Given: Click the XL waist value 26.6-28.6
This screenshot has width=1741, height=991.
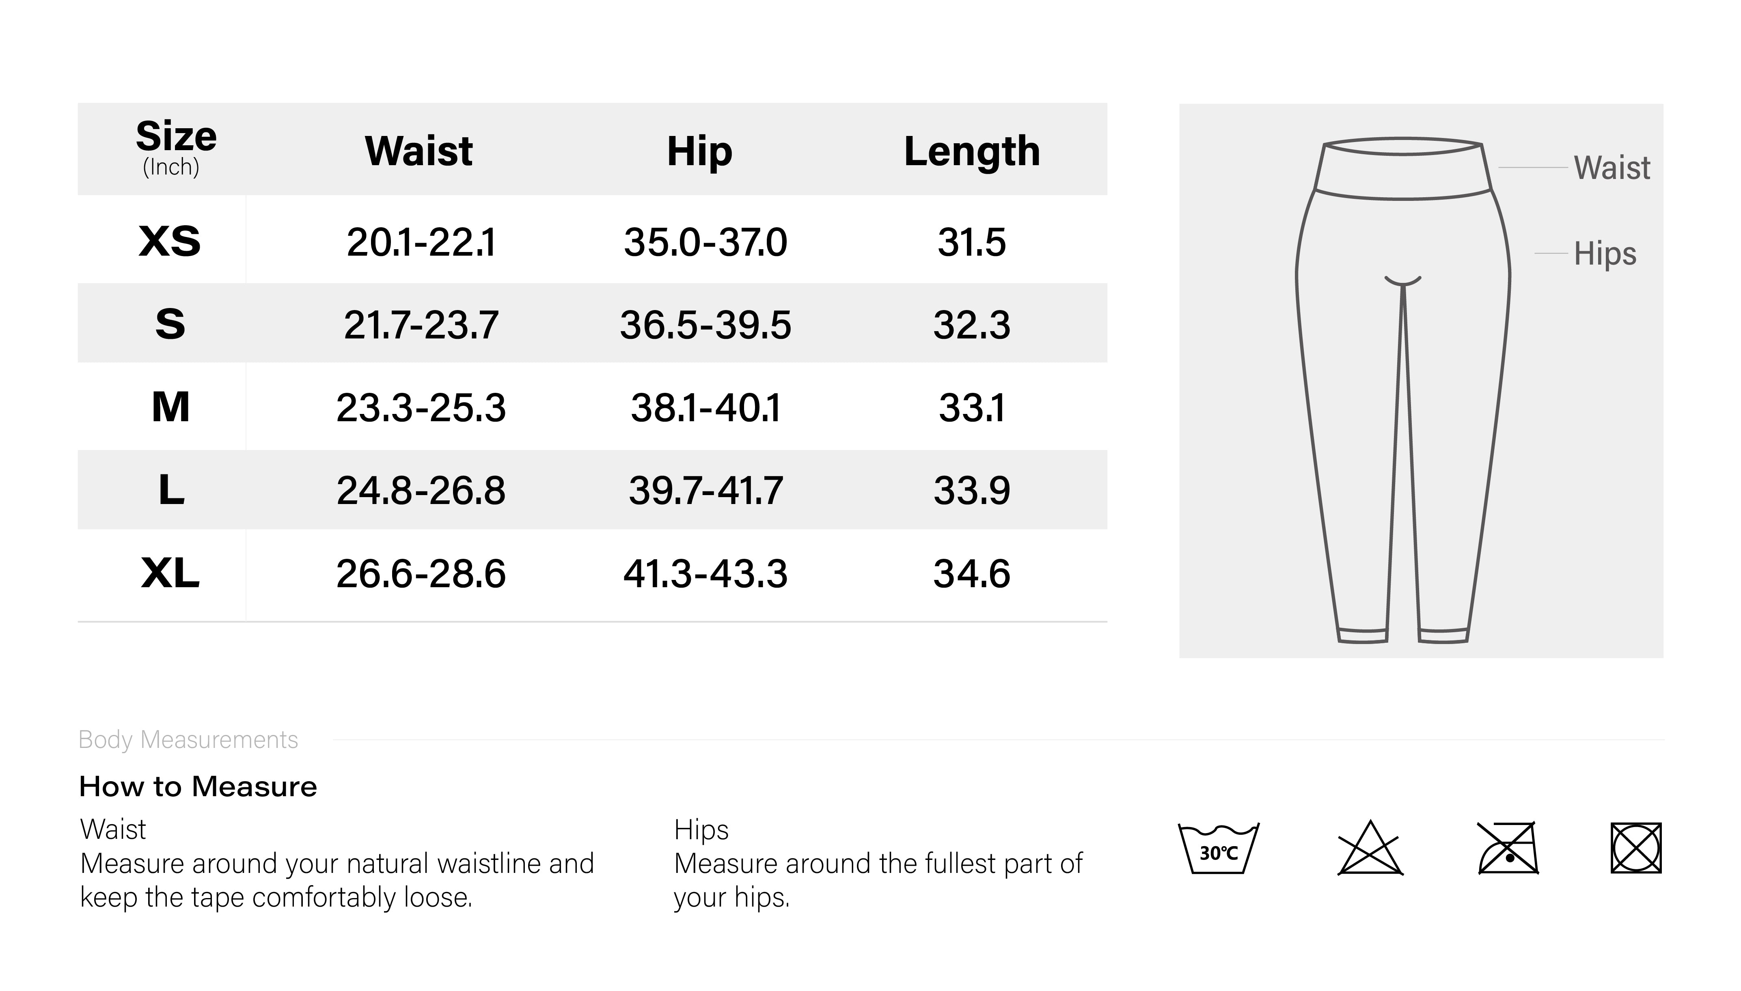Looking at the screenshot, I should coord(421,574).
